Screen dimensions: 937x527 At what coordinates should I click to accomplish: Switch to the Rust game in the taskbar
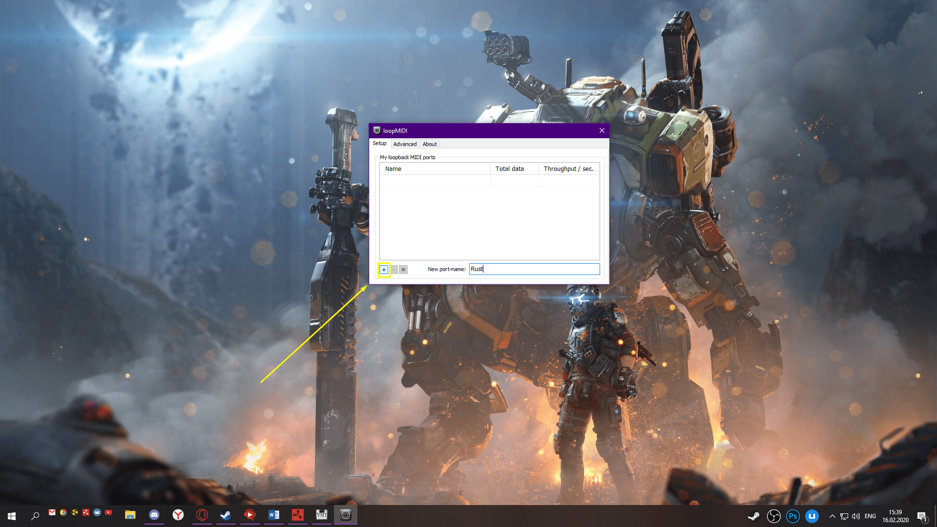click(x=297, y=515)
